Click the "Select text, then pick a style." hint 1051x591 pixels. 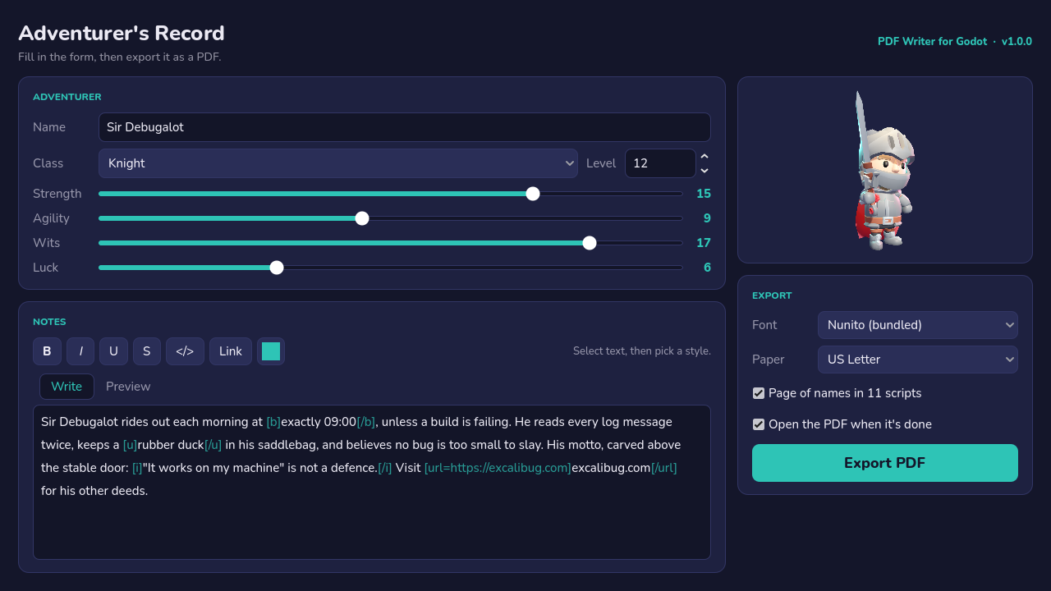tap(642, 351)
